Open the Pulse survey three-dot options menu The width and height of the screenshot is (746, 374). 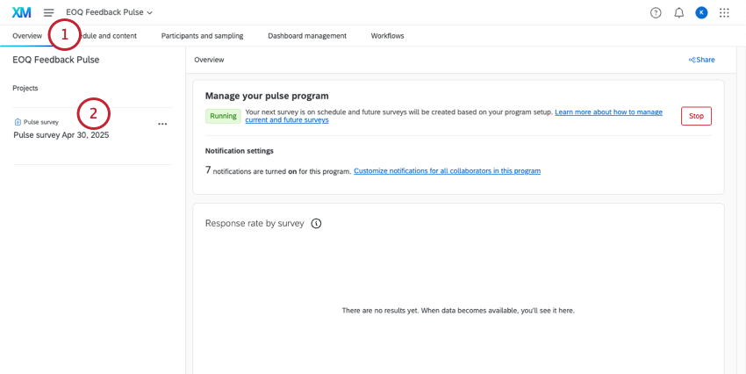point(162,124)
